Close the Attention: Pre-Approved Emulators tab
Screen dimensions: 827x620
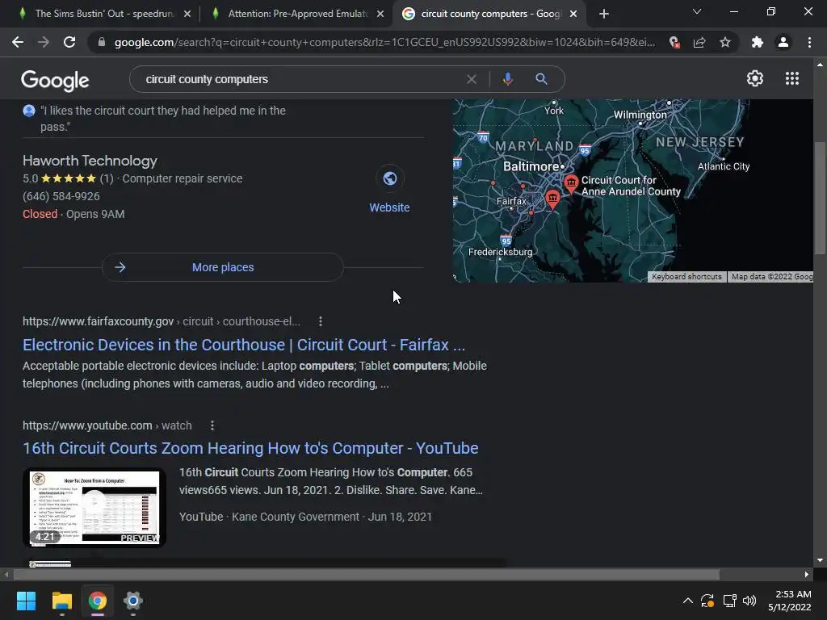click(x=380, y=14)
